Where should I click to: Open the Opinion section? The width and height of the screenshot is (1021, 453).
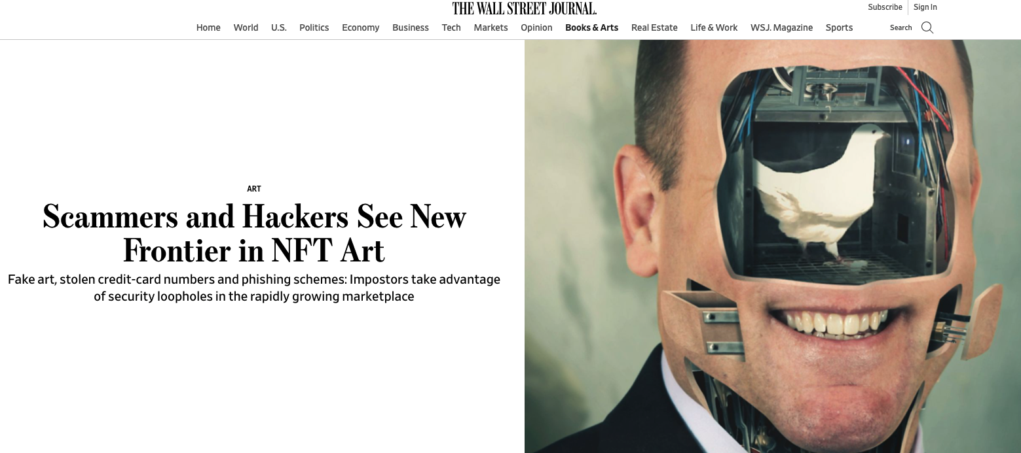pyautogui.click(x=536, y=27)
